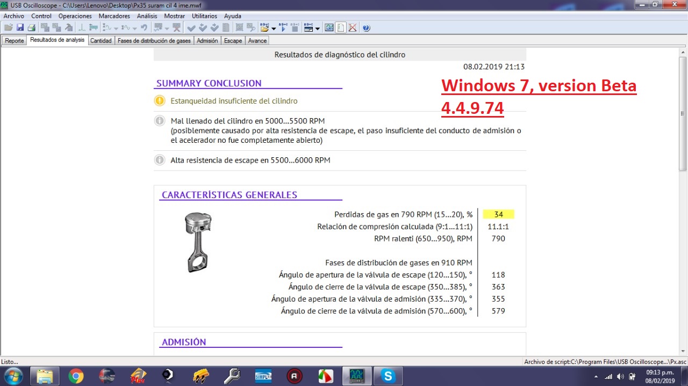Open the Help via the question mark icon
688x386 pixels.
[367, 27]
